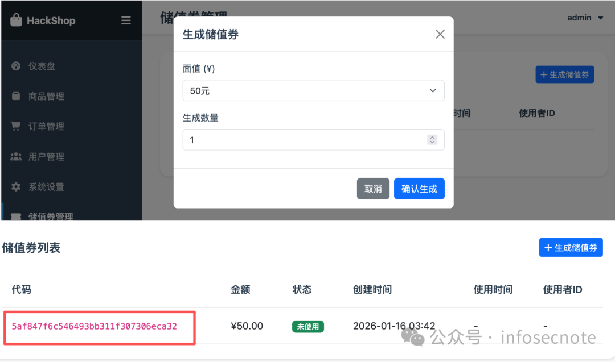Open the admin account dropdown menu

[x=585, y=18]
